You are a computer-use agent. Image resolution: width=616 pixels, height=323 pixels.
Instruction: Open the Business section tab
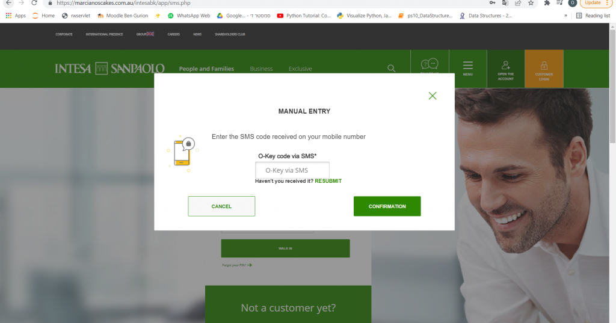coord(261,69)
